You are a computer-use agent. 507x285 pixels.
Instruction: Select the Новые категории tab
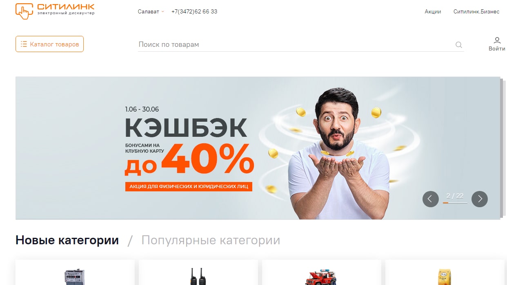[67, 240]
